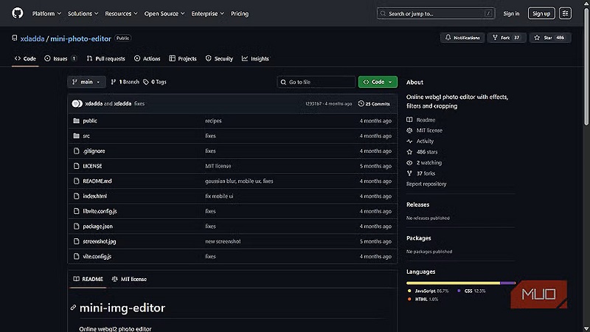Fork the repository using Fork button
The image size is (590, 332).
[x=506, y=38]
